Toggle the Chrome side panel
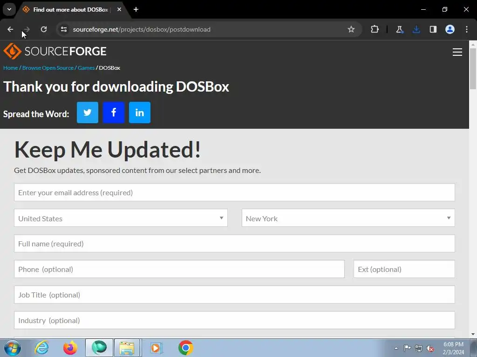Image resolution: width=477 pixels, height=357 pixels. point(433,29)
